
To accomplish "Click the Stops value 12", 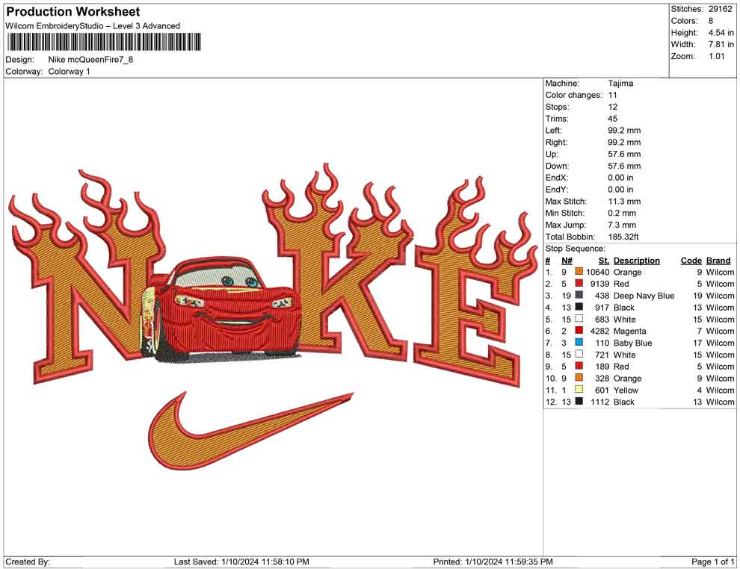I will point(613,107).
